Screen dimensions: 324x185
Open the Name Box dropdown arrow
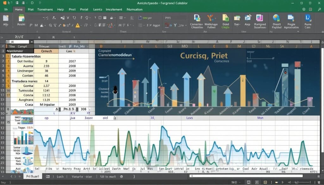click(x=32, y=42)
